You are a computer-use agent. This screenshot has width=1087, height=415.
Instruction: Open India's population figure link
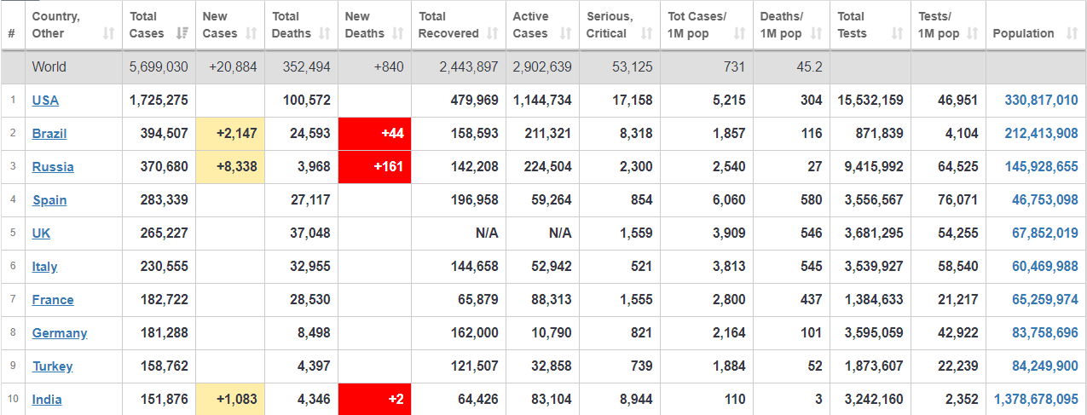(x=1036, y=400)
